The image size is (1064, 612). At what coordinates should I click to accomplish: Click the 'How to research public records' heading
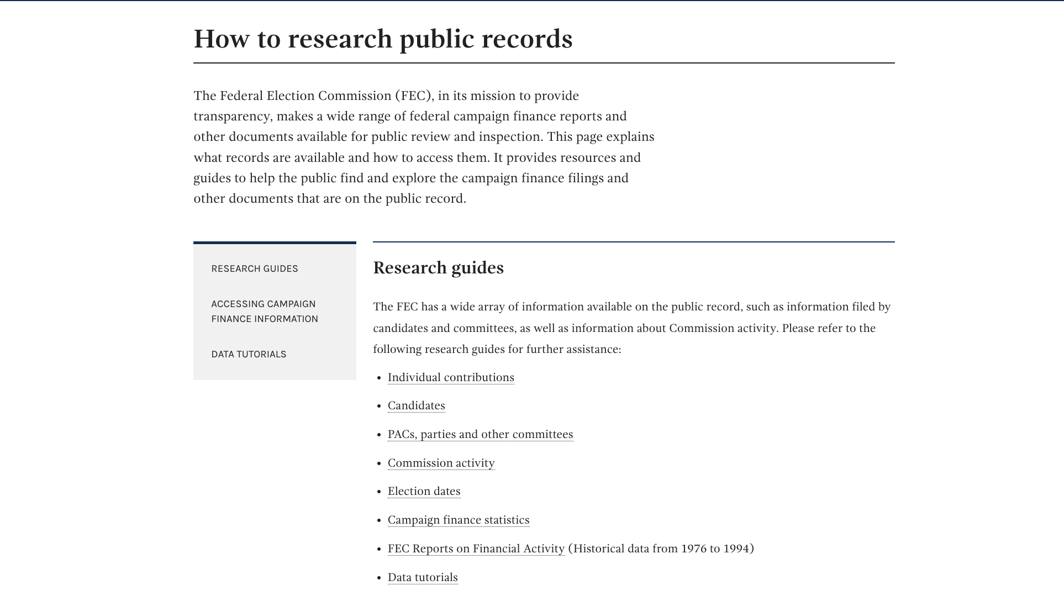pos(383,39)
